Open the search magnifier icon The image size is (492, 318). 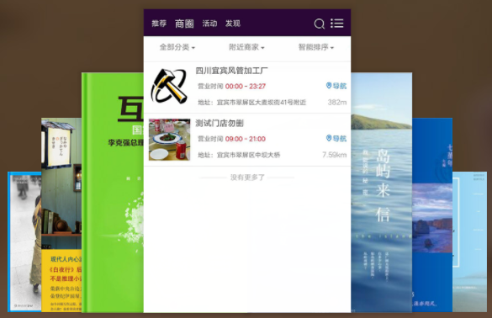point(319,24)
